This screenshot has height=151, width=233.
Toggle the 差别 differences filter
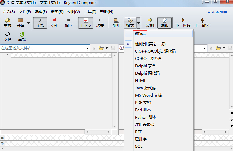[x=54, y=23]
